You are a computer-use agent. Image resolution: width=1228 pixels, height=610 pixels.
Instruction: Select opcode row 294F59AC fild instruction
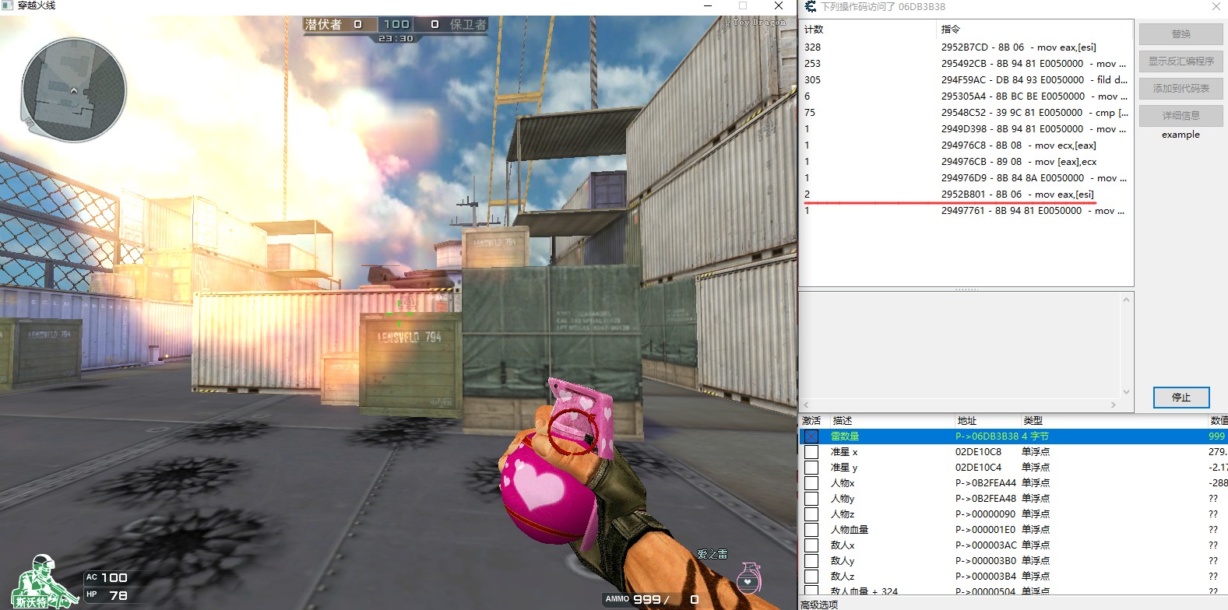[x=966, y=80]
